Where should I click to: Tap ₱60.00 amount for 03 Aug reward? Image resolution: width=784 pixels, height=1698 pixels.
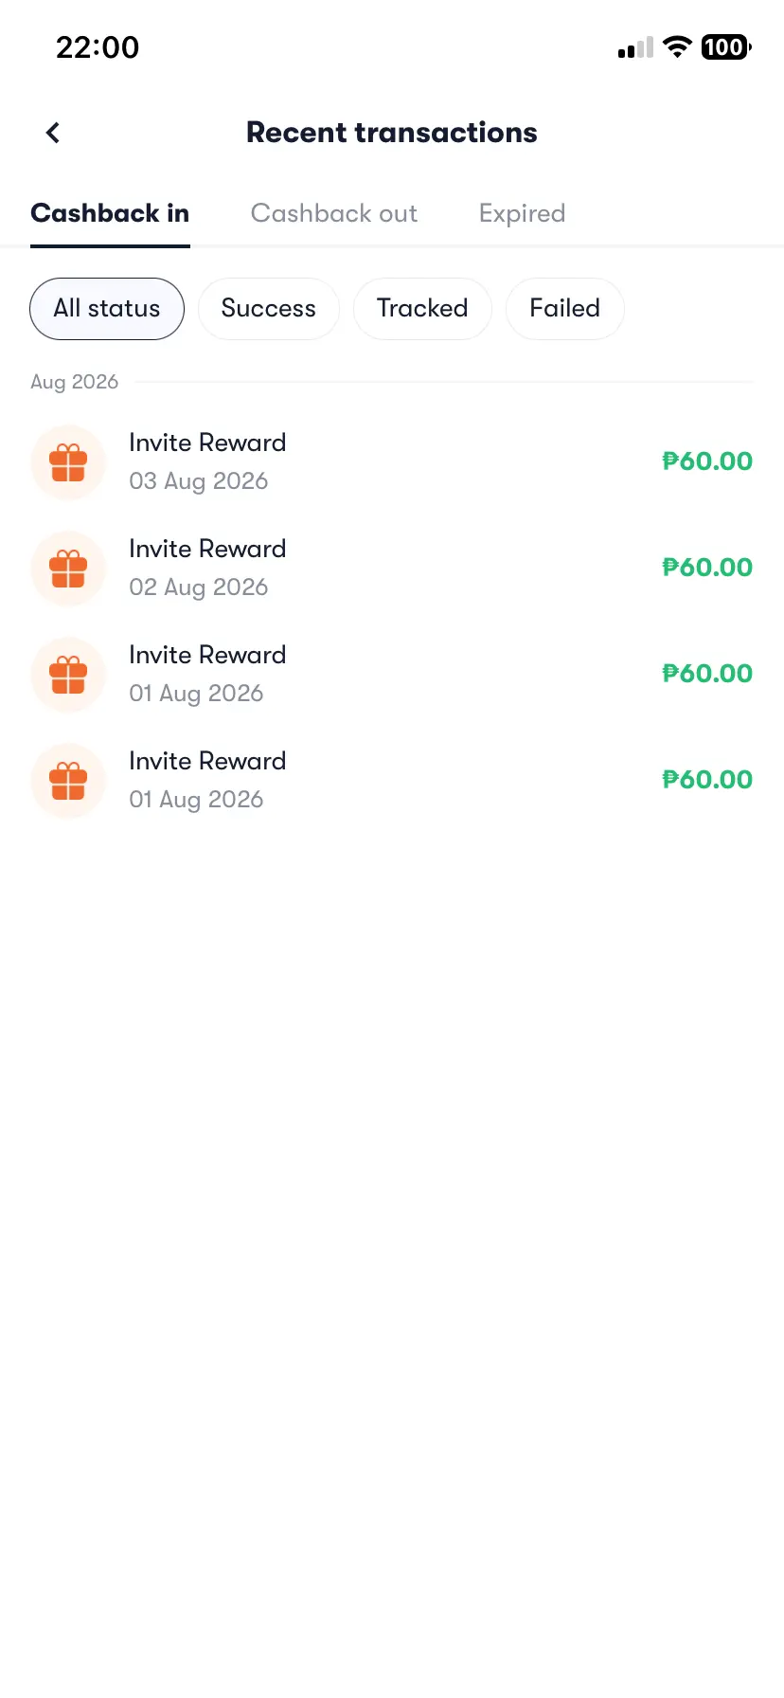(707, 461)
